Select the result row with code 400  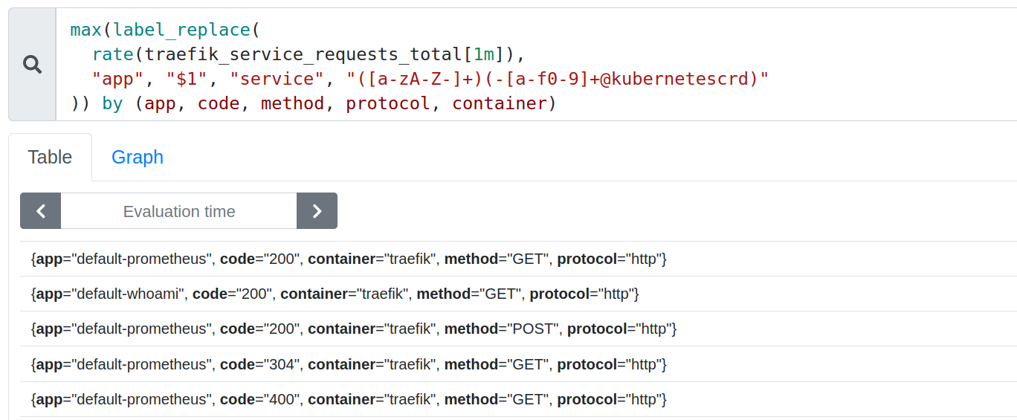(349, 399)
